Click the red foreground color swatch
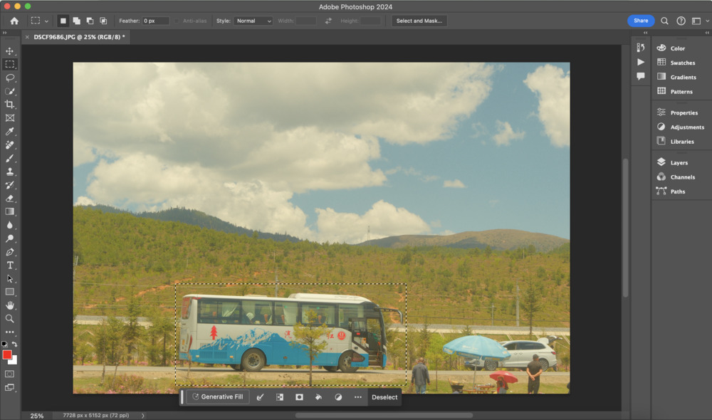712x420 pixels. click(7, 355)
